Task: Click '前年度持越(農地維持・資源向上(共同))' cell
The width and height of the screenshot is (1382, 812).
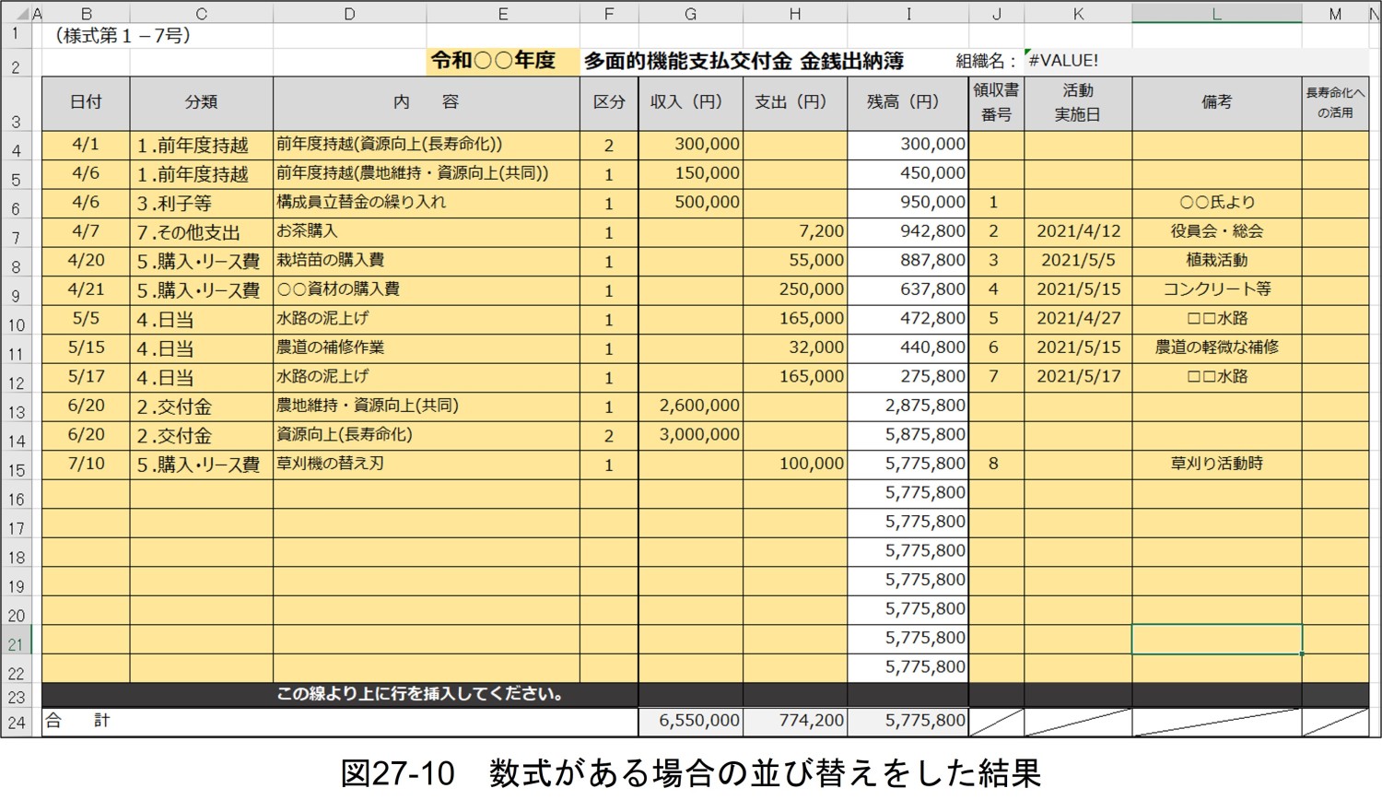Action: coord(427,173)
